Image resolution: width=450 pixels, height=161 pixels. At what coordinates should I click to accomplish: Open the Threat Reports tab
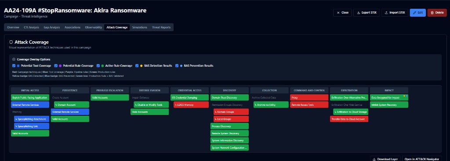pyautogui.click(x=161, y=28)
